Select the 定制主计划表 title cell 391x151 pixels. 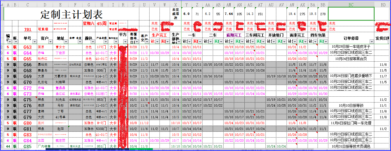[71, 14]
